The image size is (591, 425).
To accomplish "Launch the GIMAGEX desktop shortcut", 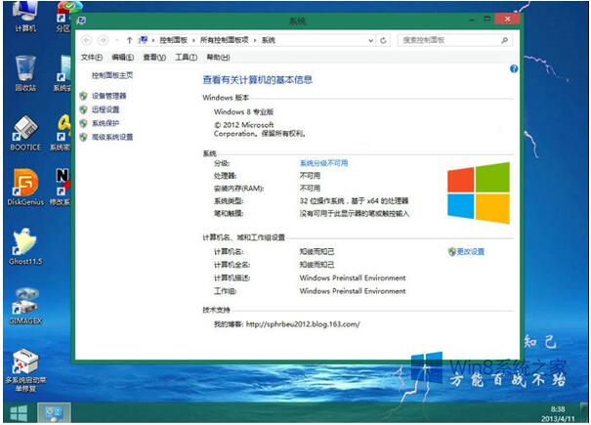I will [25, 306].
